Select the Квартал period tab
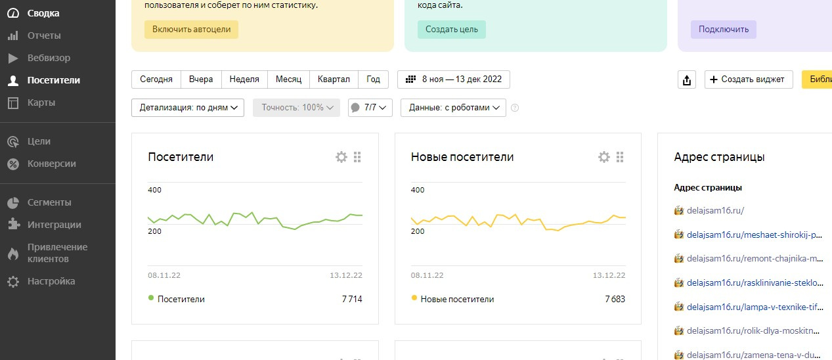The width and height of the screenshot is (832, 360). (x=334, y=79)
